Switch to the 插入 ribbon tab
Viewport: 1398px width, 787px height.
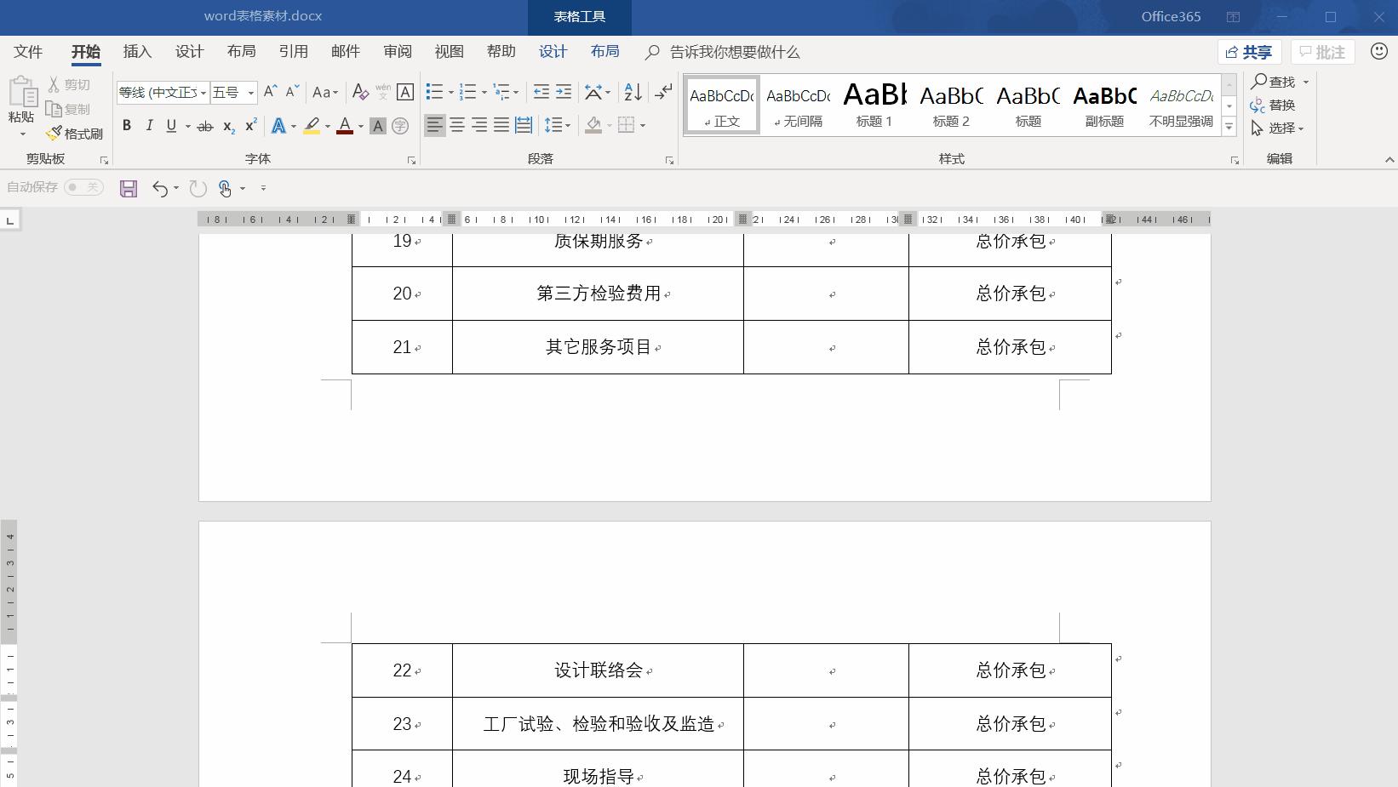[137, 51]
